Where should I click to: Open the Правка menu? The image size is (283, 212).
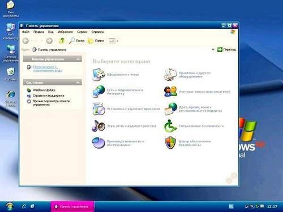click(x=38, y=32)
